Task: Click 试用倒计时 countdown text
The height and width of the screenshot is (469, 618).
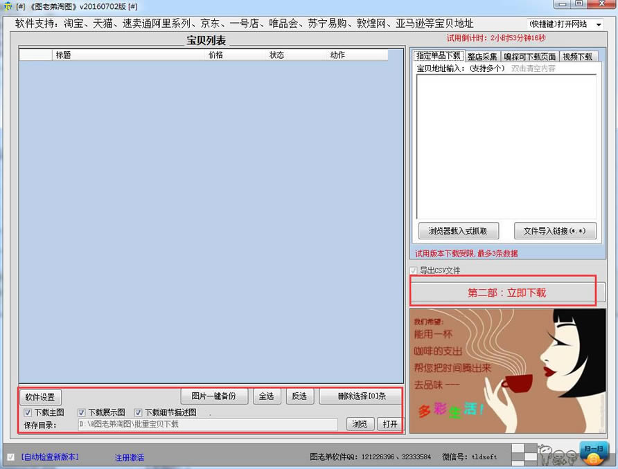Action: point(496,38)
